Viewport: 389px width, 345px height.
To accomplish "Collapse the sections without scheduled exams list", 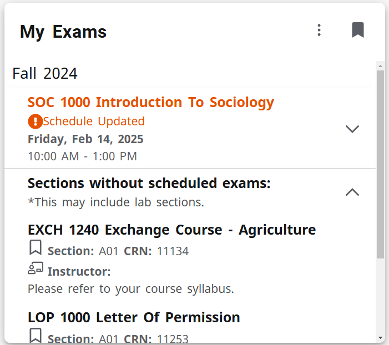I will [352, 192].
